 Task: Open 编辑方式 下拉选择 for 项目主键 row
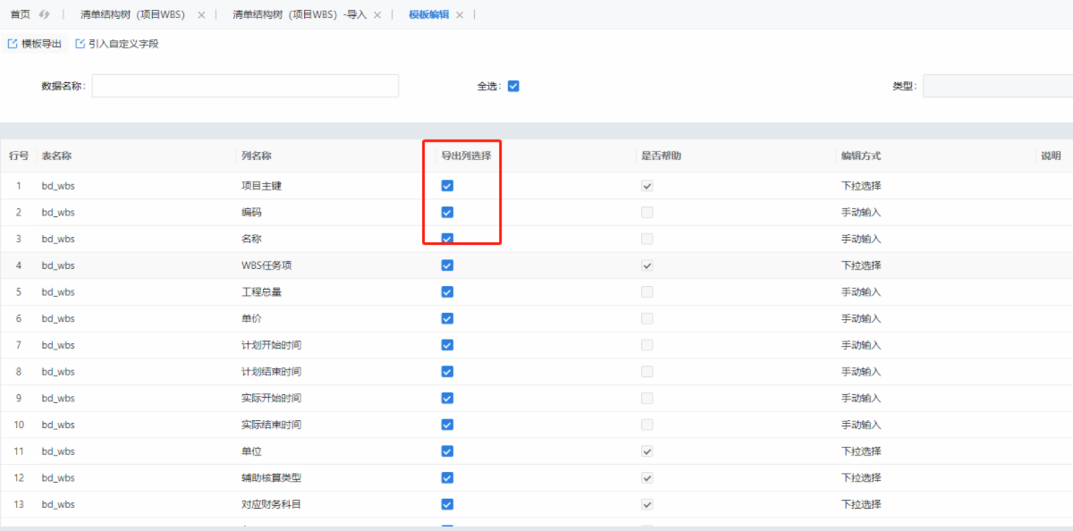(861, 186)
